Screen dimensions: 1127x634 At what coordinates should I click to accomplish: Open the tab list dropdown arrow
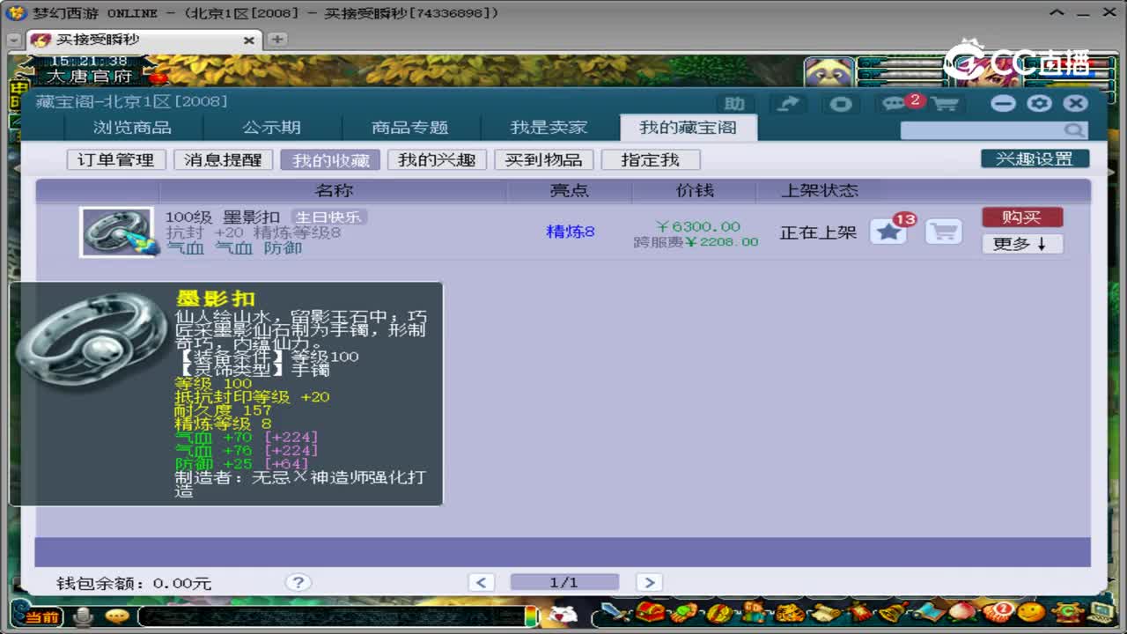coord(13,41)
